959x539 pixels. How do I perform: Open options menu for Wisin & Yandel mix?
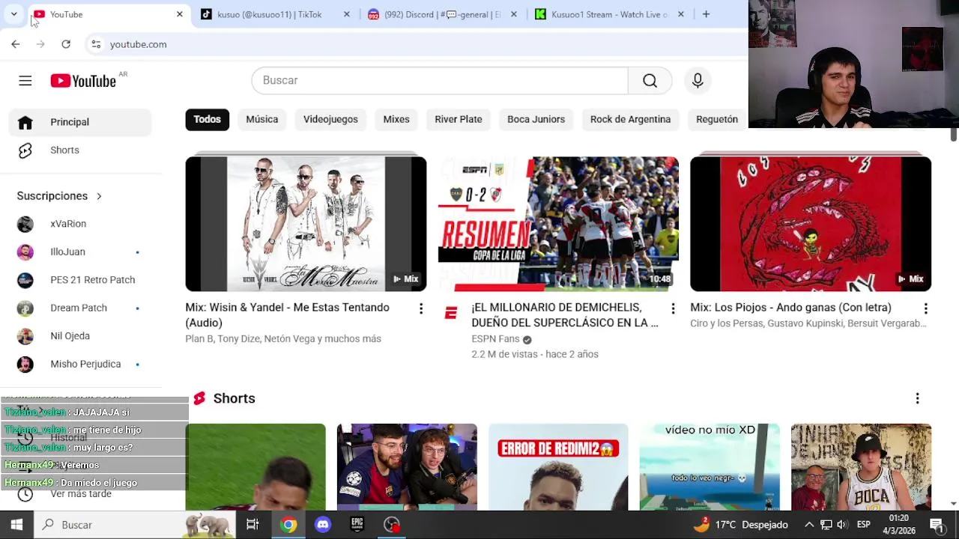pyautogui.click(x=421, y=308)
